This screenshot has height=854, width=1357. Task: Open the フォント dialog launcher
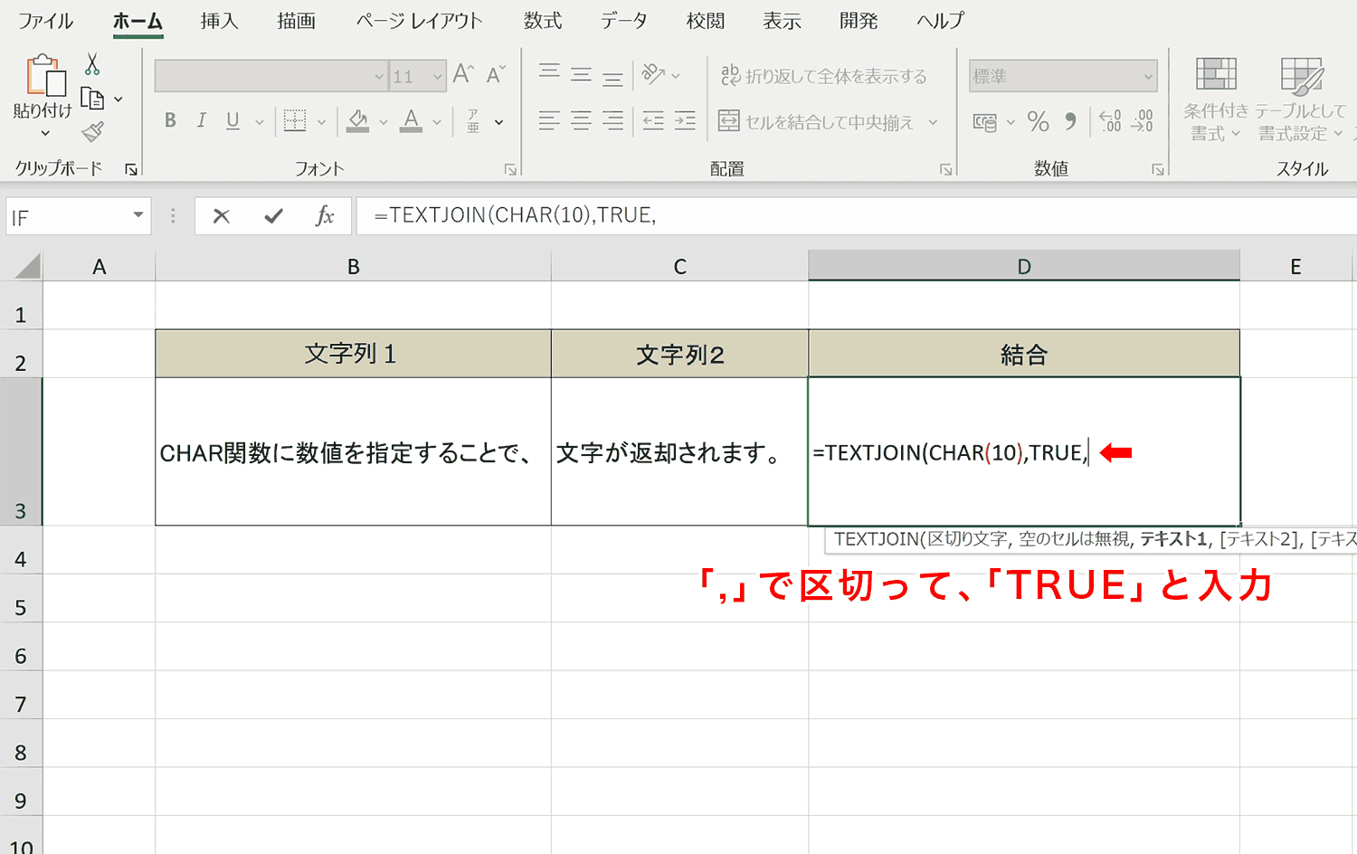tap(510, 169)
